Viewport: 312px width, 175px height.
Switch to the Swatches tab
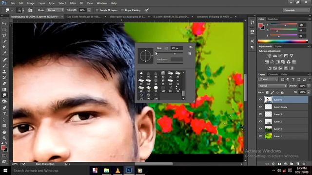(273, 19)
